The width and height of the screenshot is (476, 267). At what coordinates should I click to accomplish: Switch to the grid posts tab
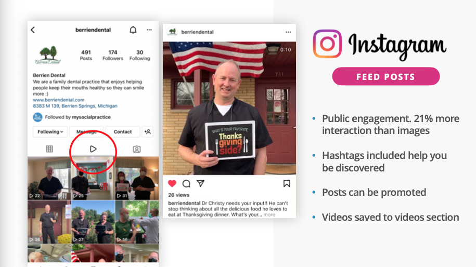(49, 149)
